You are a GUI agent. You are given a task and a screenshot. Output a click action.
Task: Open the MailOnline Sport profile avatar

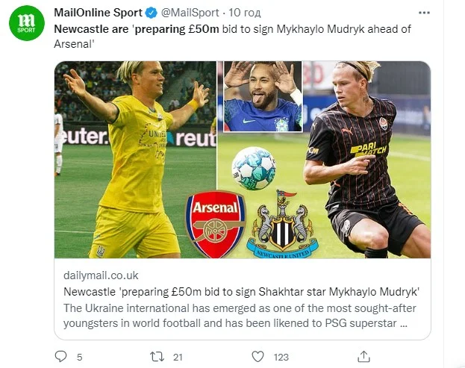pos(27,22)
